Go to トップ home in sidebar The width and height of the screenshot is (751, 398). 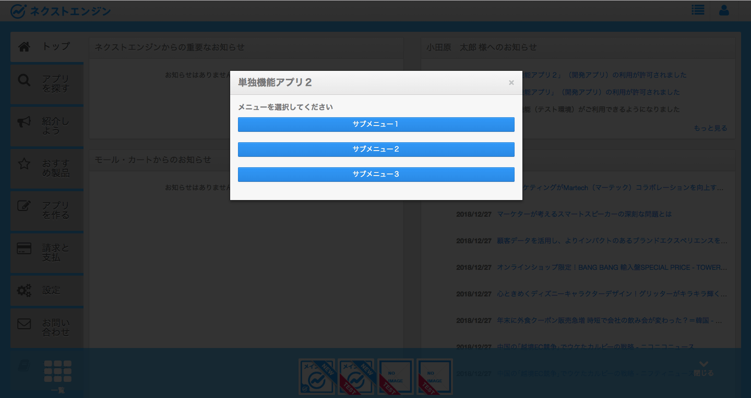click(47, 47)
